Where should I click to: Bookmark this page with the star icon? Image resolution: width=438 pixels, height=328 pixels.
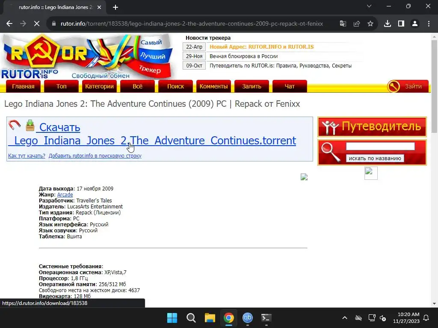[370, 24]
